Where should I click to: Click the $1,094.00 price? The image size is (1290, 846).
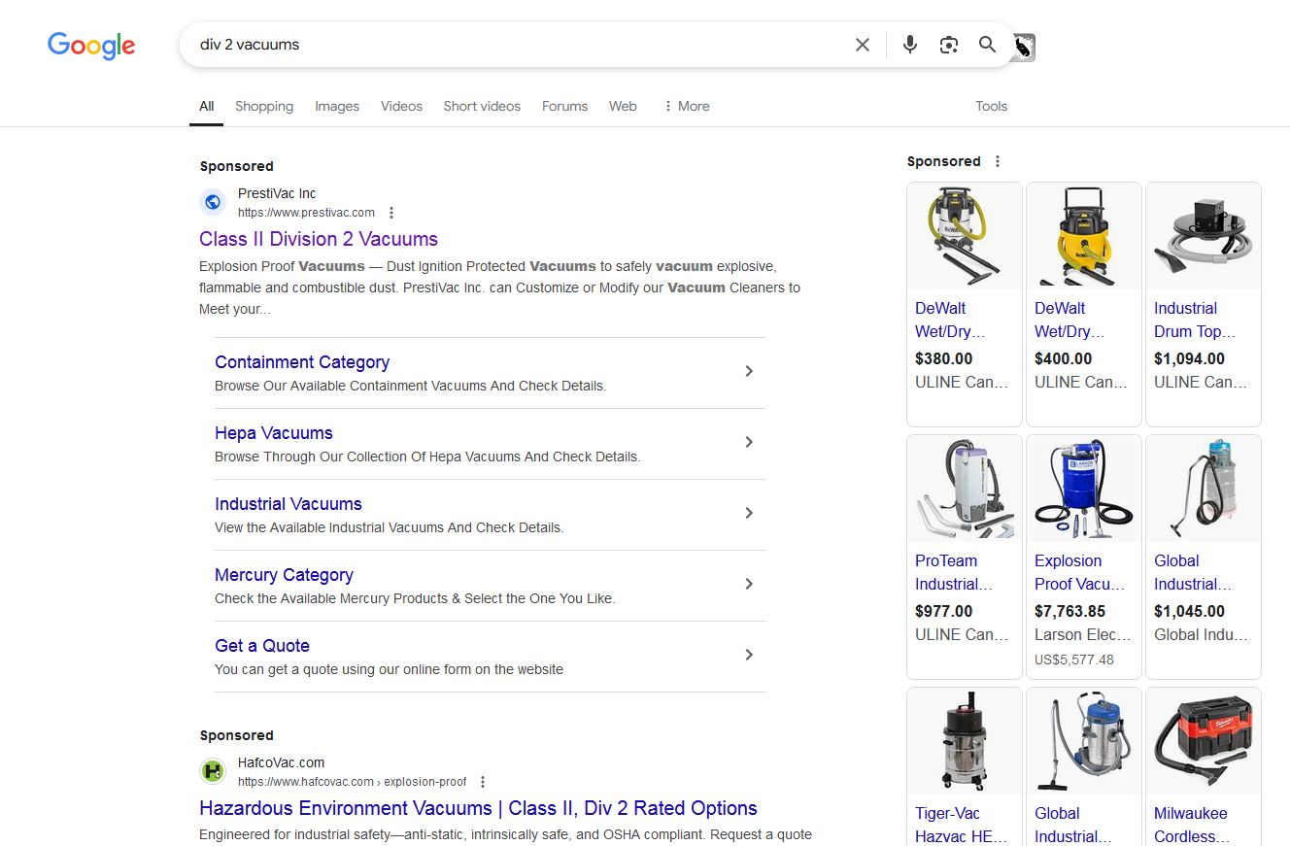1190,358
